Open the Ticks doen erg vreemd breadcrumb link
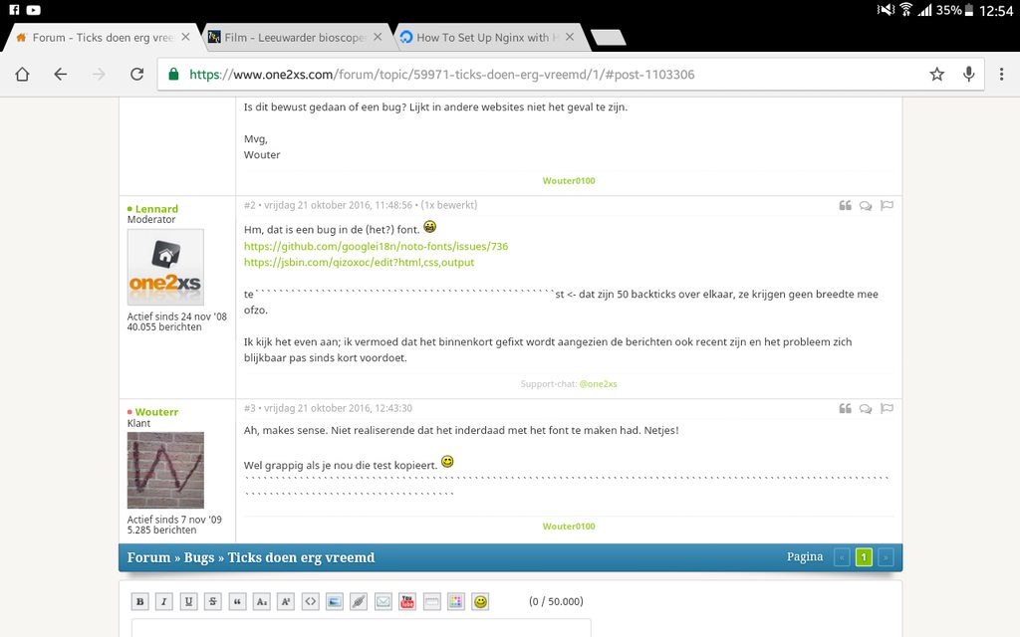 301,557
